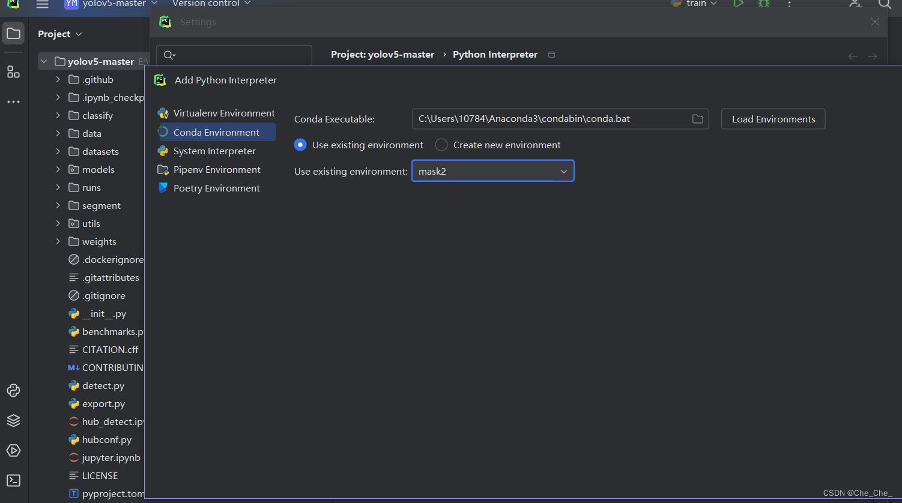Open the Terminal tool window icon
The width and height of the screenshot is (902, 503).
13,480
